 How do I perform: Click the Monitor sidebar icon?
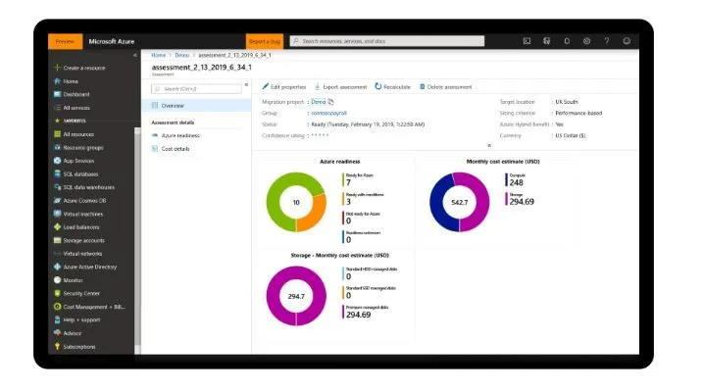(57, 280)
